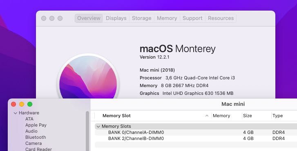Select ATA in the Hardware sidebar
The height and width of the screenshot is (151, 297).
click(x=29, y=119)
